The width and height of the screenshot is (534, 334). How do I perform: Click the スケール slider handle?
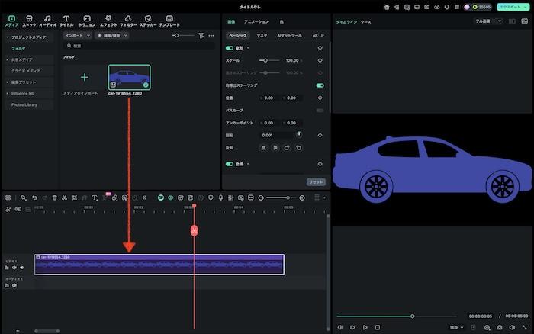[x=264, y=59]
